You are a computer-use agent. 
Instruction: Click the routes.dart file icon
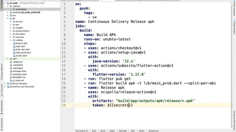(14, 56)
